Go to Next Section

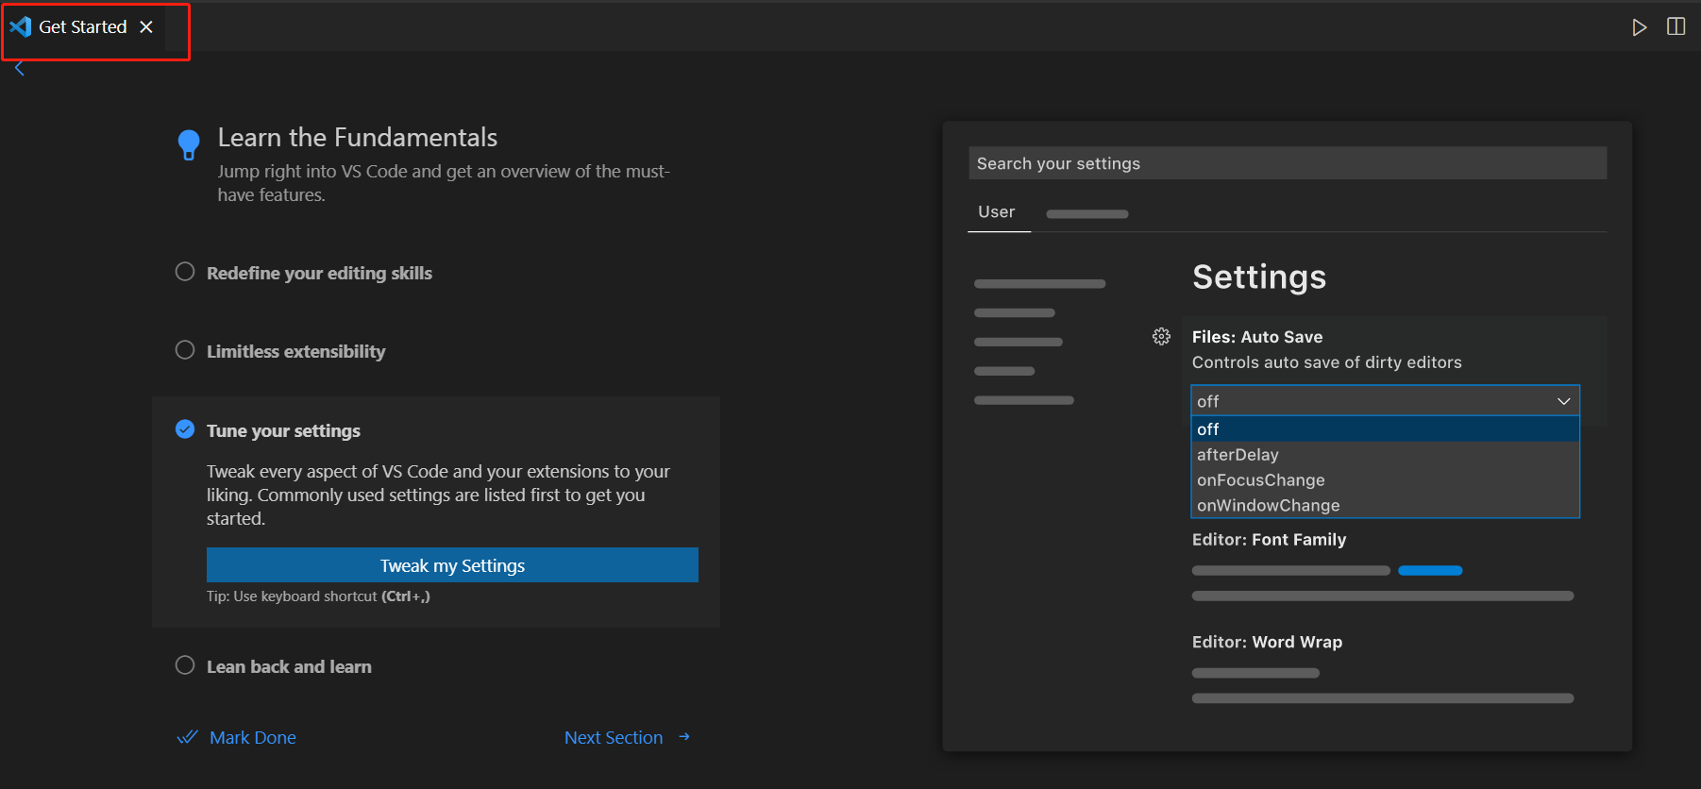tap(614, 738)
